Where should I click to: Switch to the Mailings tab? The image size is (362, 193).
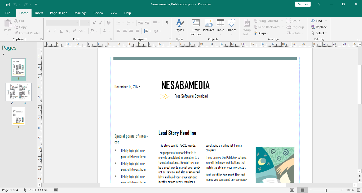tap(80, 13)
